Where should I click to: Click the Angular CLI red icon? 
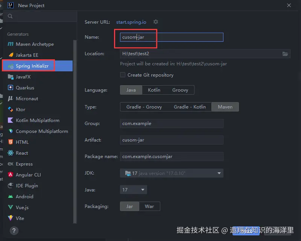point(11,175)
